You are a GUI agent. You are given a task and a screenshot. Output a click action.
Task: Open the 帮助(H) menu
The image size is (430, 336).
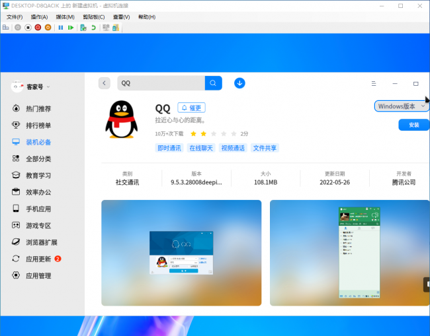point(147,17)
